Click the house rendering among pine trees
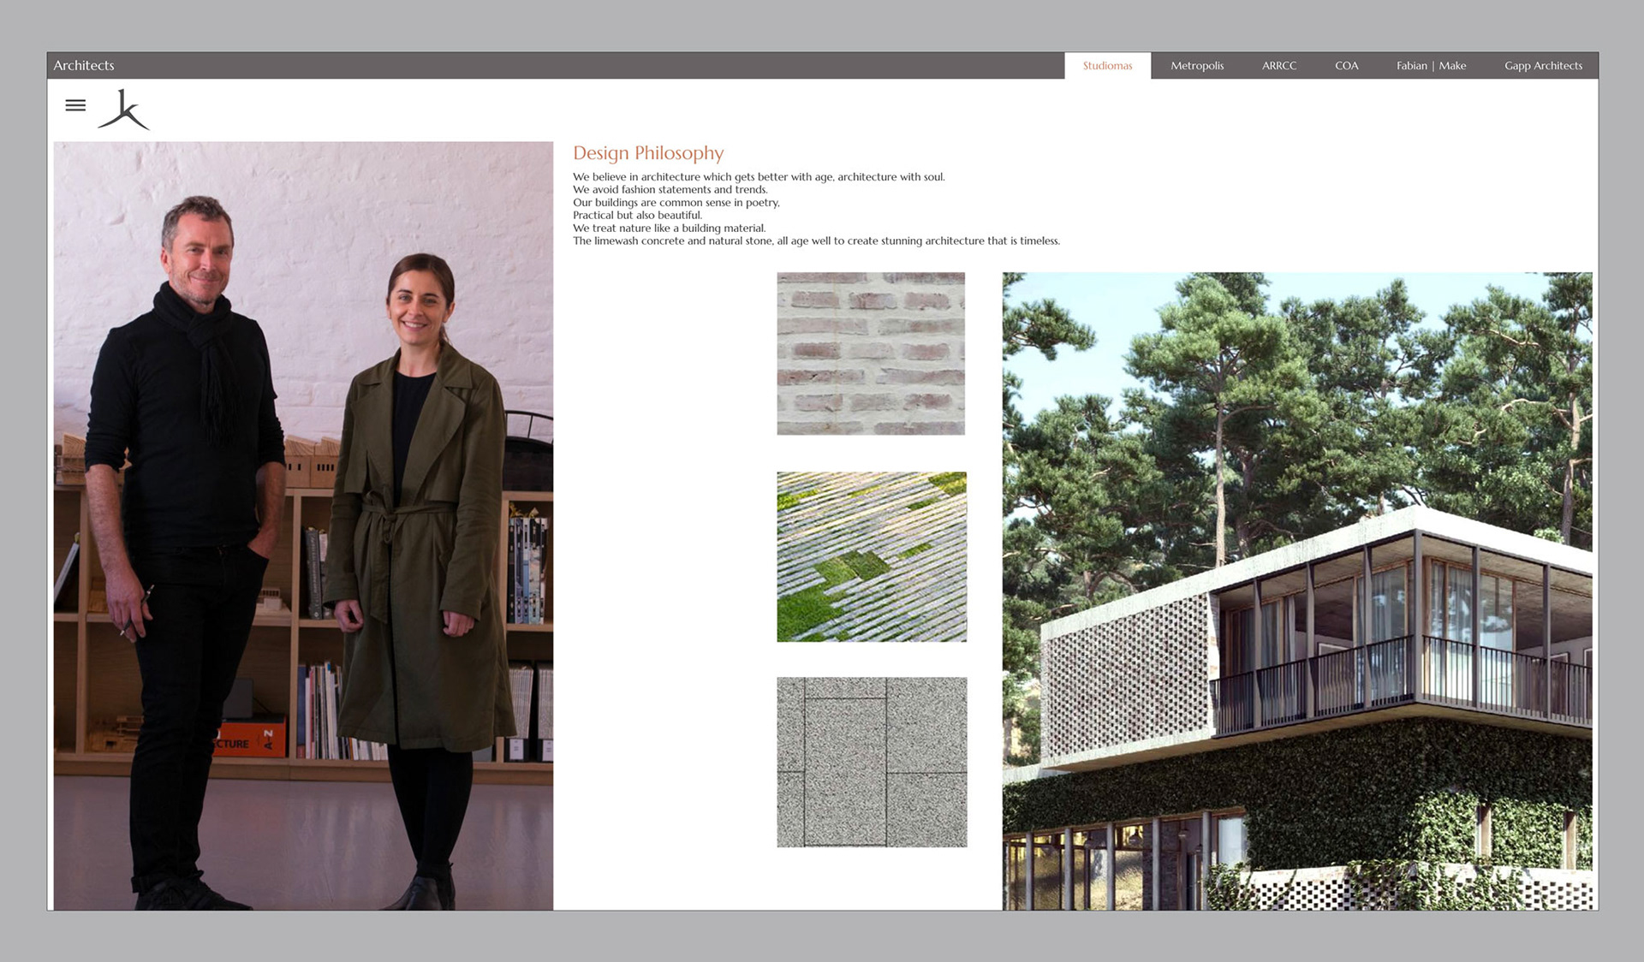The width and height of the screenshot is (1644, 962). pyautogui.click(x=1297, y=591)
